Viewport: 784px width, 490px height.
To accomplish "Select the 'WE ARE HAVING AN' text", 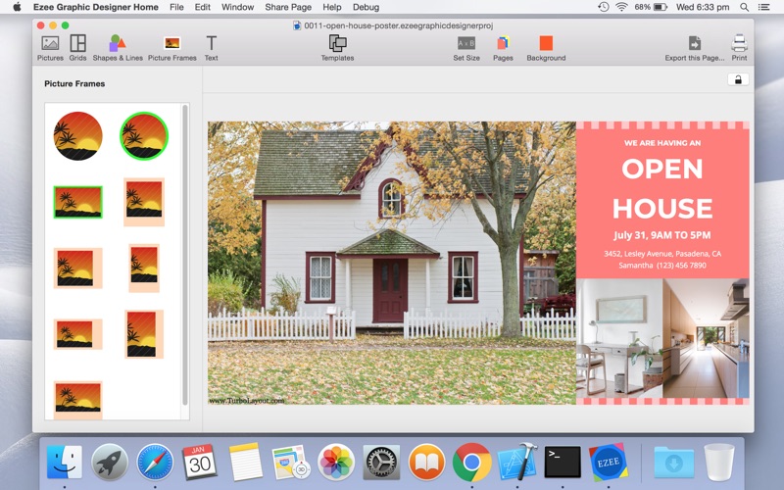I will [662, 143].
